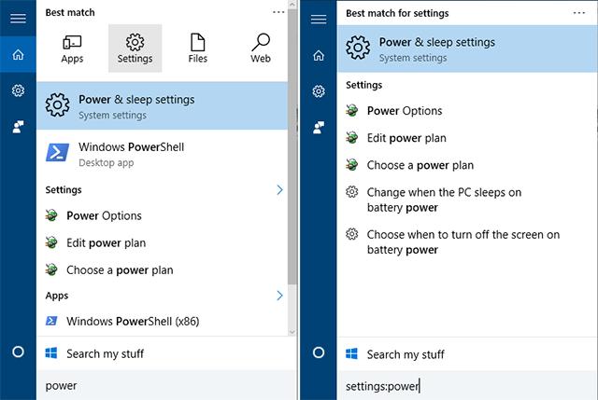Open Edit power plan in left panel

(x=162, y=242)
